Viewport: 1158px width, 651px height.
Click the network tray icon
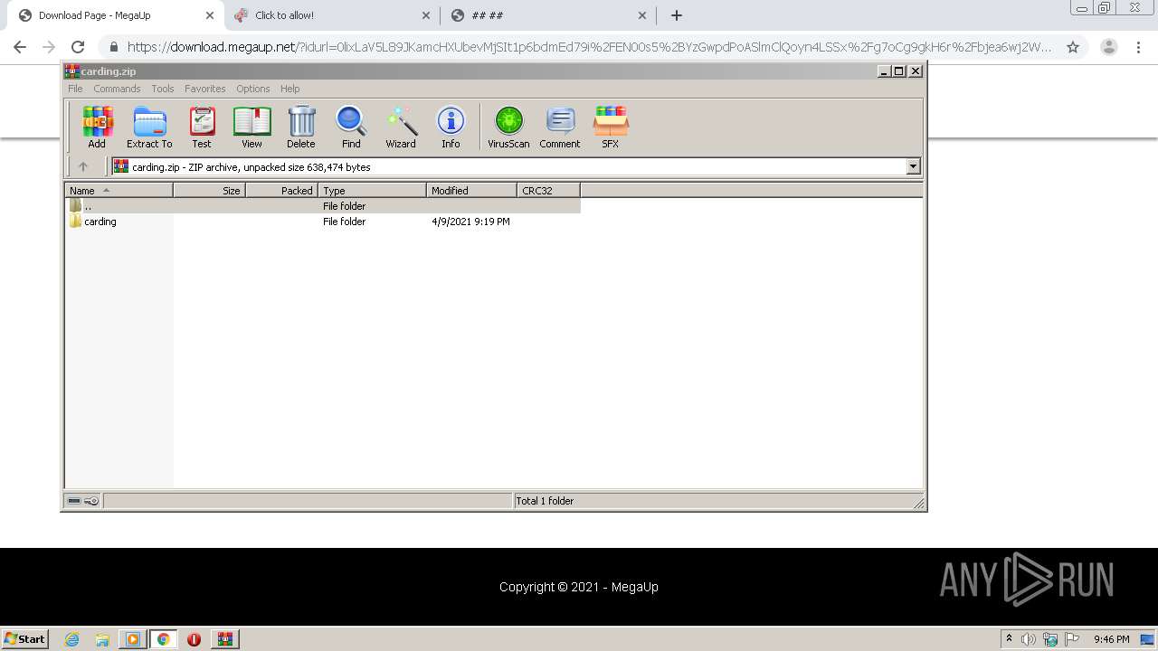click(x=1050, y=639)
